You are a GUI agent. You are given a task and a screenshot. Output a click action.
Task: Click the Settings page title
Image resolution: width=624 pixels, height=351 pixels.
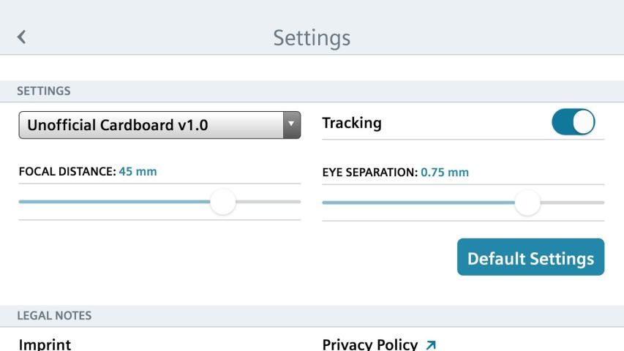coord(312,37)
